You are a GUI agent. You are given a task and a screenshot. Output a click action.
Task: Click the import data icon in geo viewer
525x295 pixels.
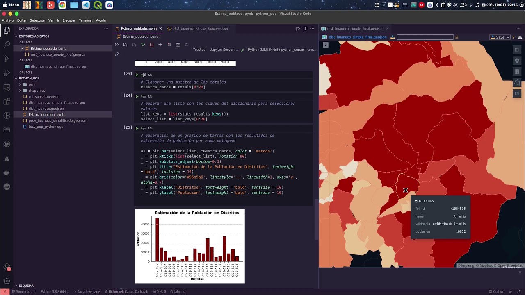coord(393,37)
